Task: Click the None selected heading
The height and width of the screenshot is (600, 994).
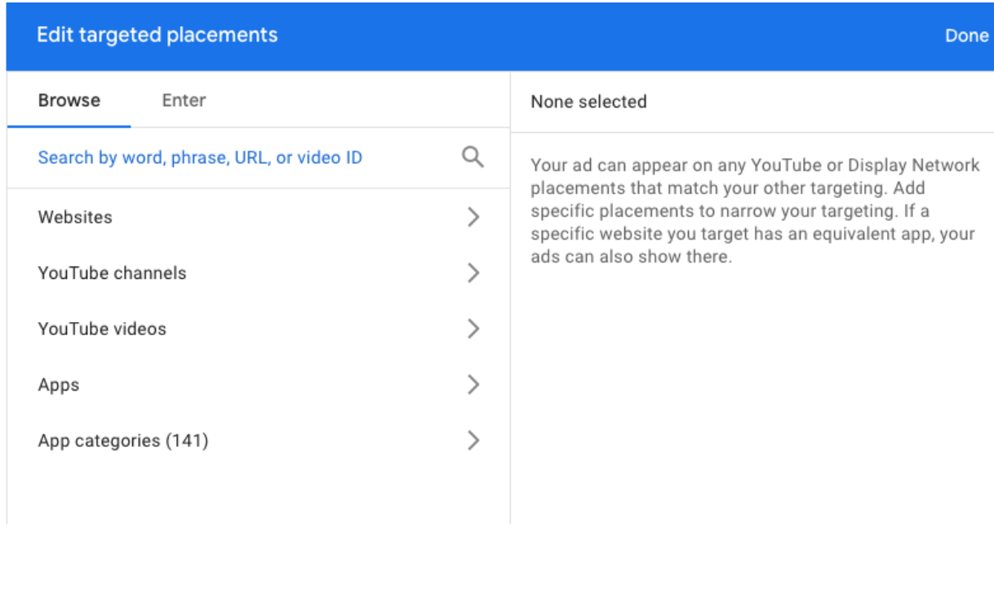Action: tap(588, 102)
